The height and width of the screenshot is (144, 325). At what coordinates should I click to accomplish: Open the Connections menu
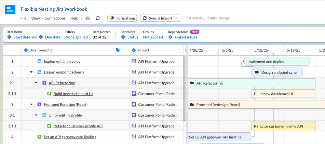tap(55, 18)
